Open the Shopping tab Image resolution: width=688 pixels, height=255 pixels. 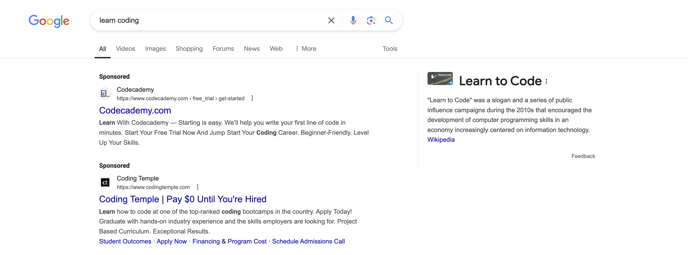tap(189, 49)
